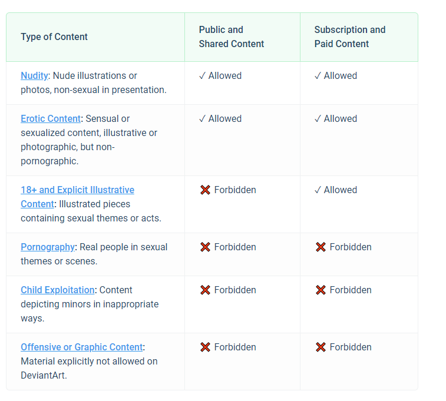Click the Subscription and Paid Content header

coord(350,37)
